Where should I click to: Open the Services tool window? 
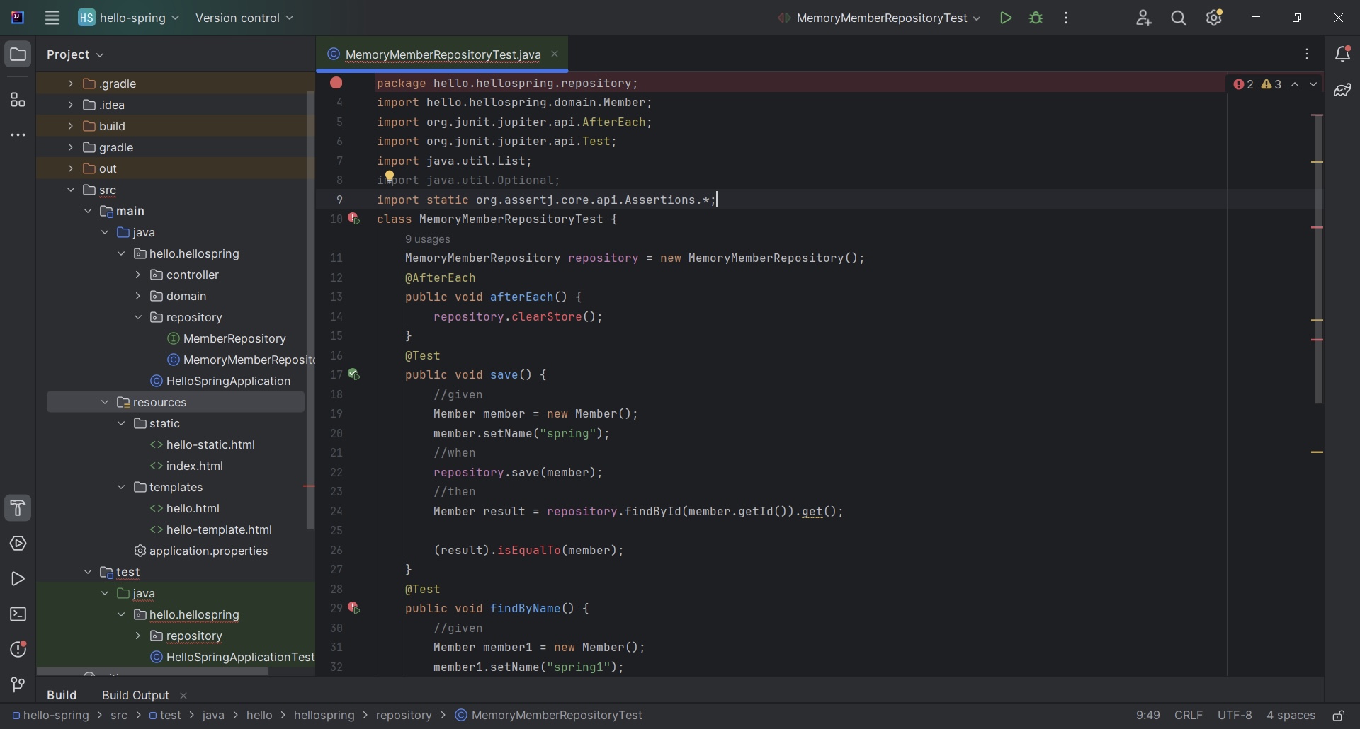[18, 544]
